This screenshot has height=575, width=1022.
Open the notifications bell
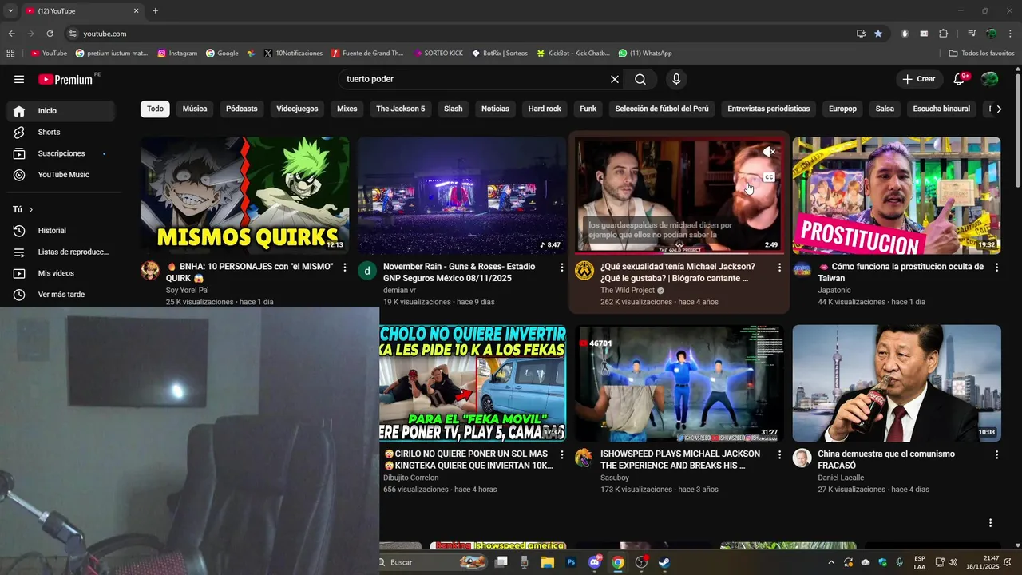point(960,79)
